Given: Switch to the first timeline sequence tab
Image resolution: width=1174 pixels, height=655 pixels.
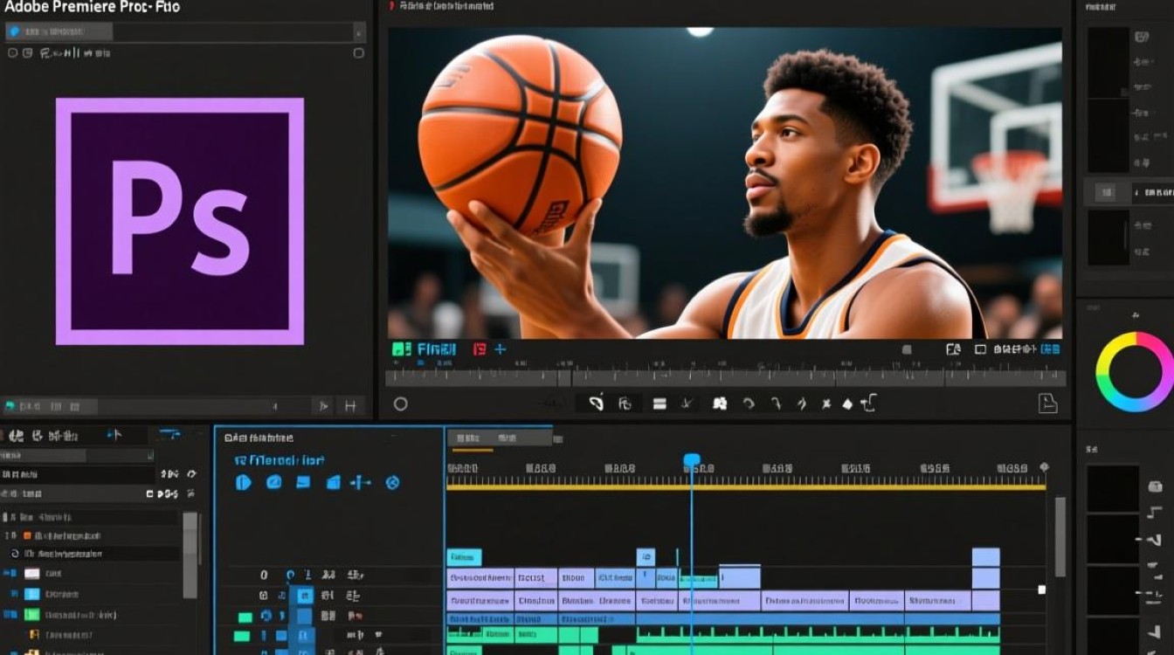Looking at the screenshot, I should [x=468, y=438].
